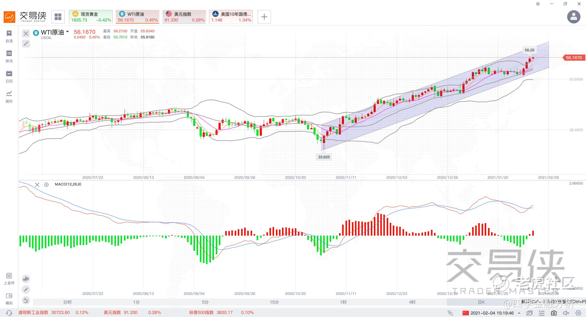Screen dimensions: 586x317
Task: Open the 美元指数 instrument tab
Action: [184, 17]
